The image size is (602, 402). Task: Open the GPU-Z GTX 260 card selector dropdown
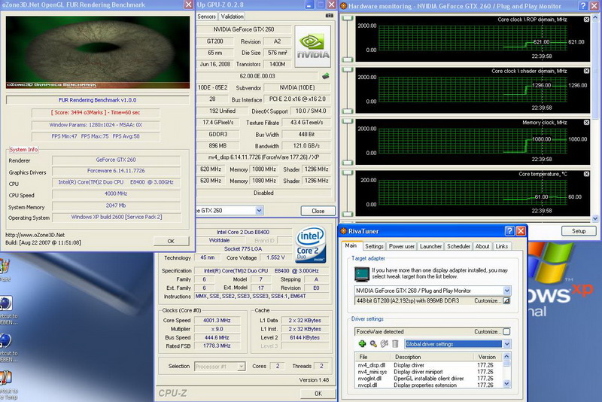[x=259, y=210]
